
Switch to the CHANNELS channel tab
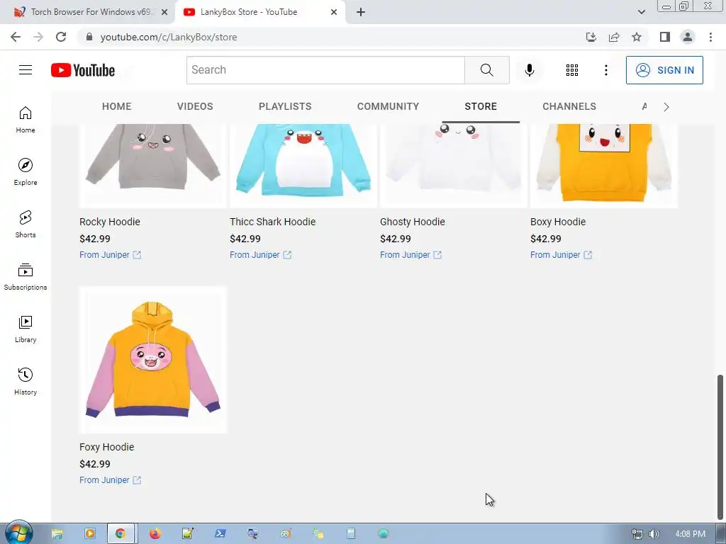(x=569, y=106)
